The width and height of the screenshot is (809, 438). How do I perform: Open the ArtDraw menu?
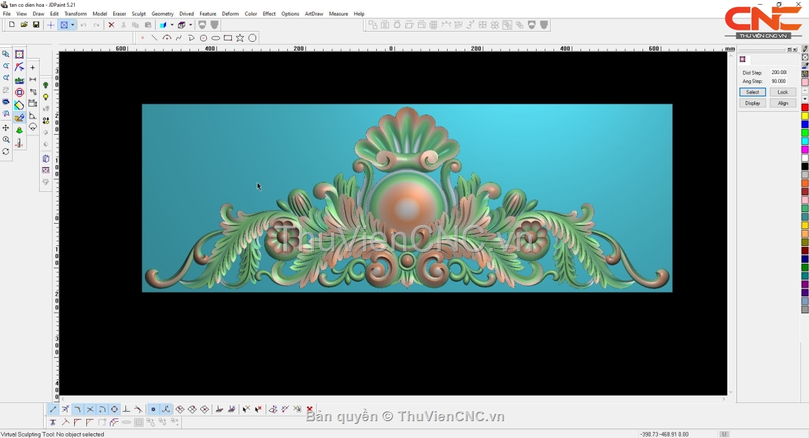[x=314, y=13]
